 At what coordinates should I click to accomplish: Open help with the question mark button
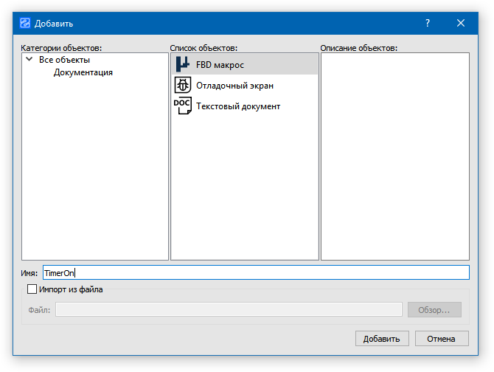427,23
